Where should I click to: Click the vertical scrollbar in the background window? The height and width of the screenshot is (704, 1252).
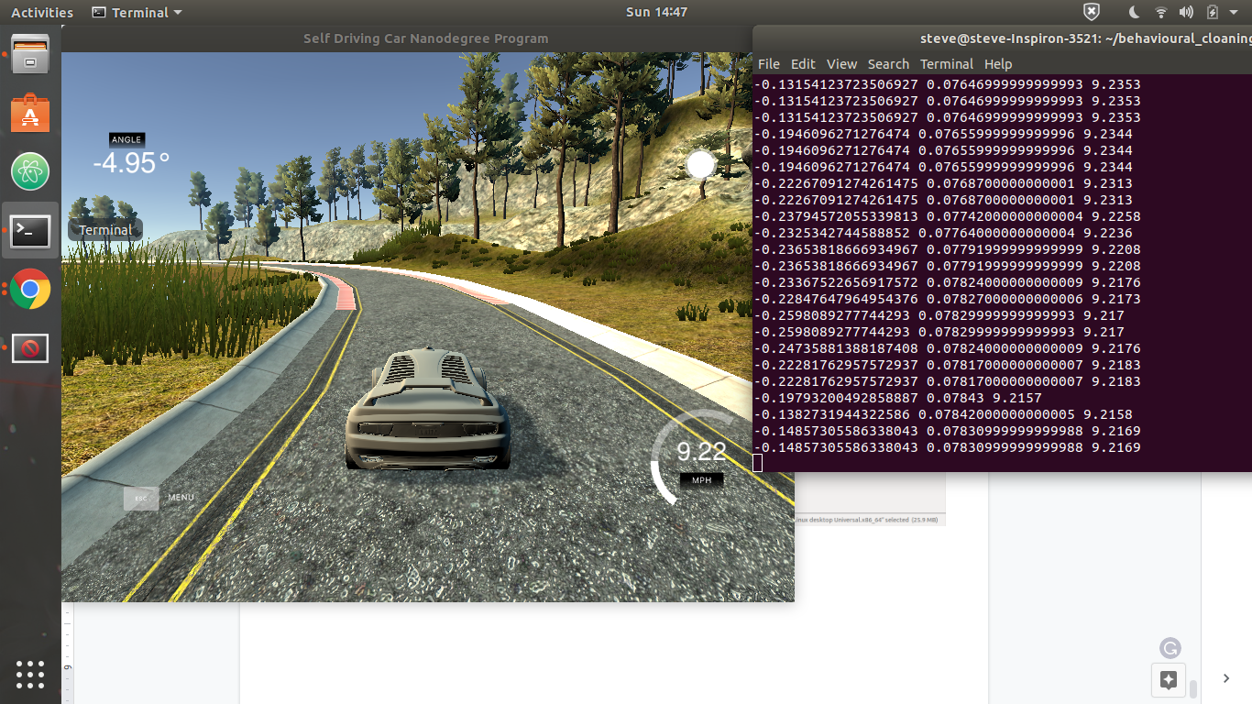coord(1193,688)
